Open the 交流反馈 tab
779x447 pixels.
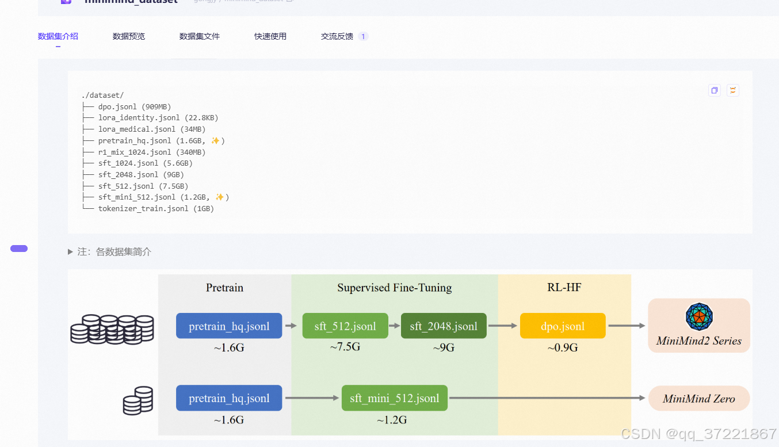(x=337, y=36)
